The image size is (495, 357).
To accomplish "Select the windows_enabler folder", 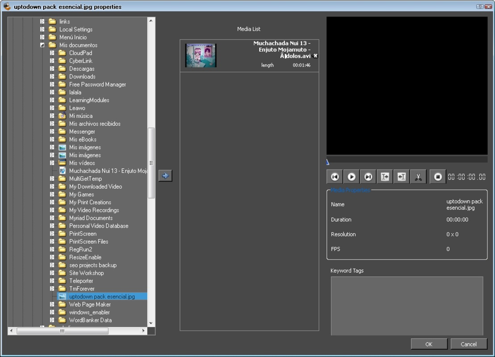I will [x=90, y=312].
